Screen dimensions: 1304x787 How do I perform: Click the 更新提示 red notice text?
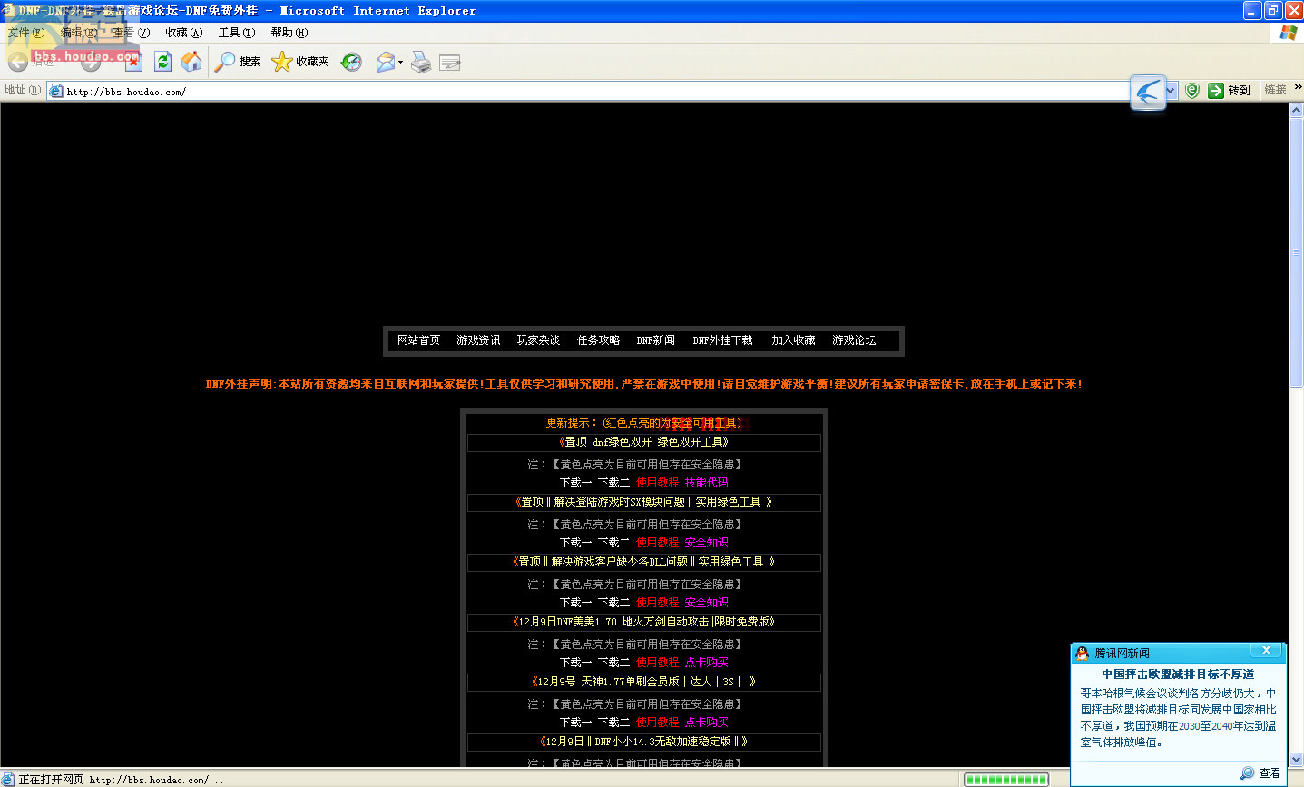point(643,423)
